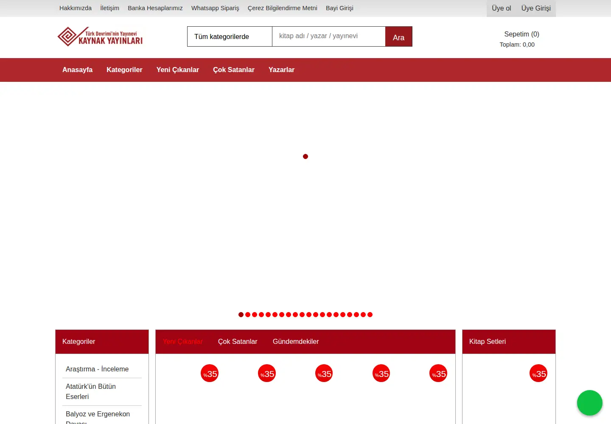Screen dimensions: 611x424
Task: Open Bayi Girişi link
Action: tap(339, 8)
